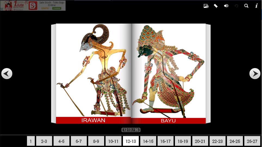
Task: Jump to pages 4-5 tab
Action: [61, 141]
